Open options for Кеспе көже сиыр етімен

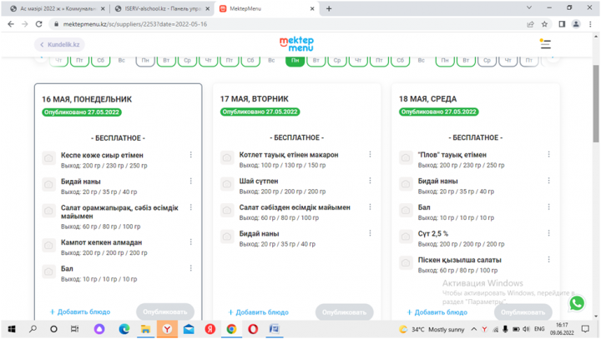click(191, 155)
